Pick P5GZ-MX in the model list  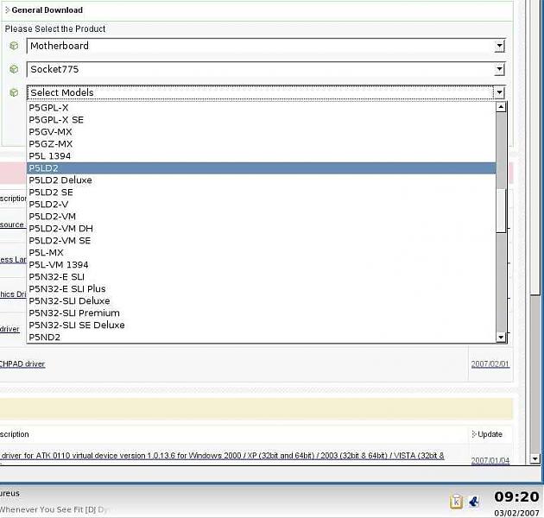point(51,144)
